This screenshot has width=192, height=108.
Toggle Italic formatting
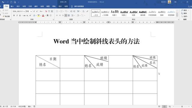tap(17, 15)
